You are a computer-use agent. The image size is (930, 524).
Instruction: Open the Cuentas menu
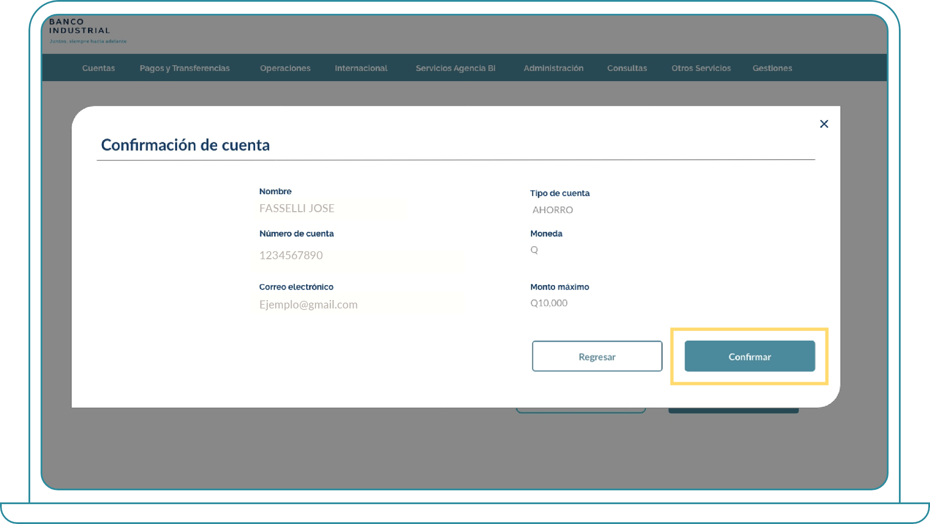pos(98,68)
